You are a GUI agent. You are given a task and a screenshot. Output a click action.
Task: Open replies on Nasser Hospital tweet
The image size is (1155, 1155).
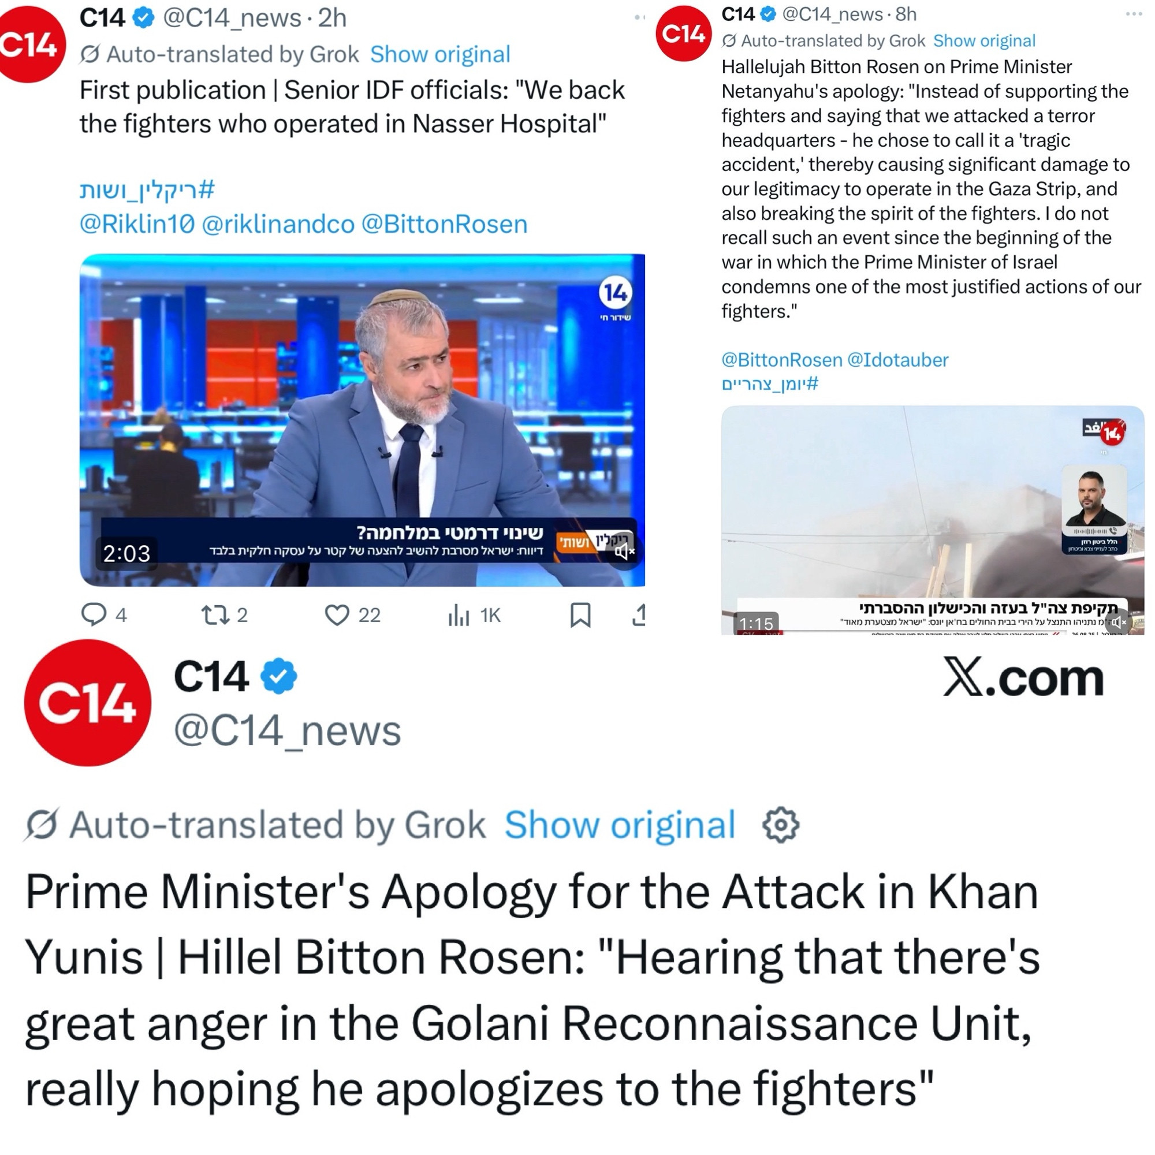point(104,614)
